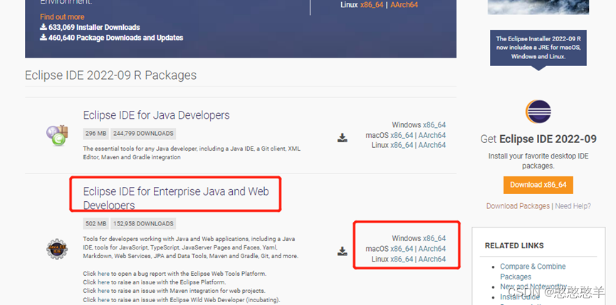Click here to report Web Tools Platform bug

point(104,274)
